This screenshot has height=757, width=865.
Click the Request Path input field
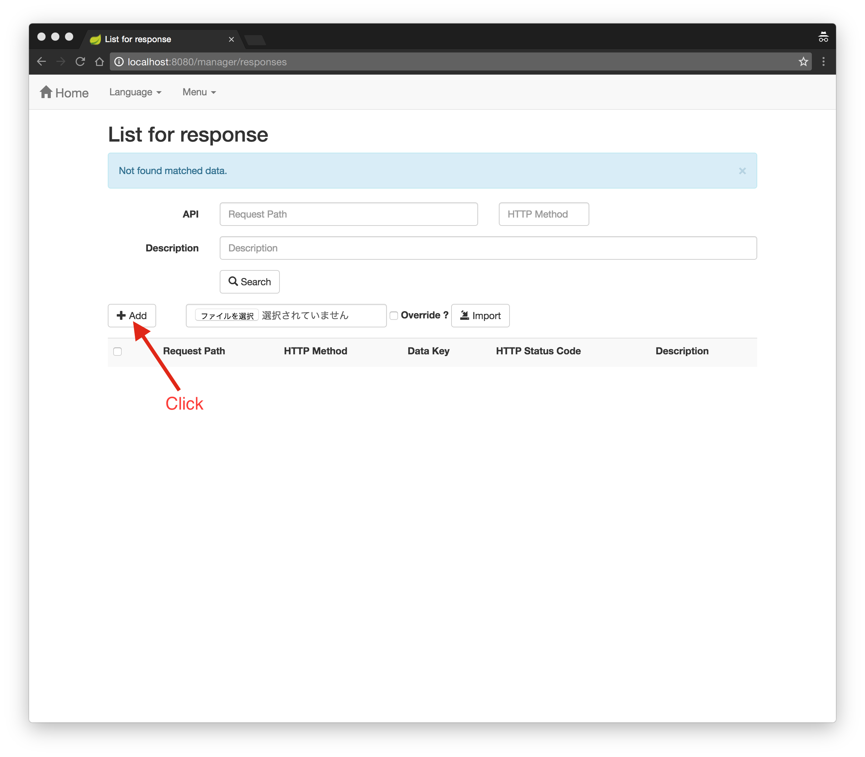point(348,214)
